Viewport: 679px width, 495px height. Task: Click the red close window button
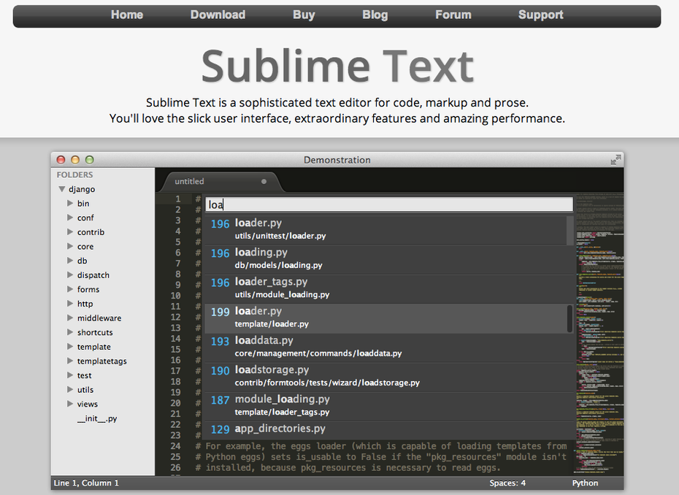pyautogui.click(x=61, y=160)
